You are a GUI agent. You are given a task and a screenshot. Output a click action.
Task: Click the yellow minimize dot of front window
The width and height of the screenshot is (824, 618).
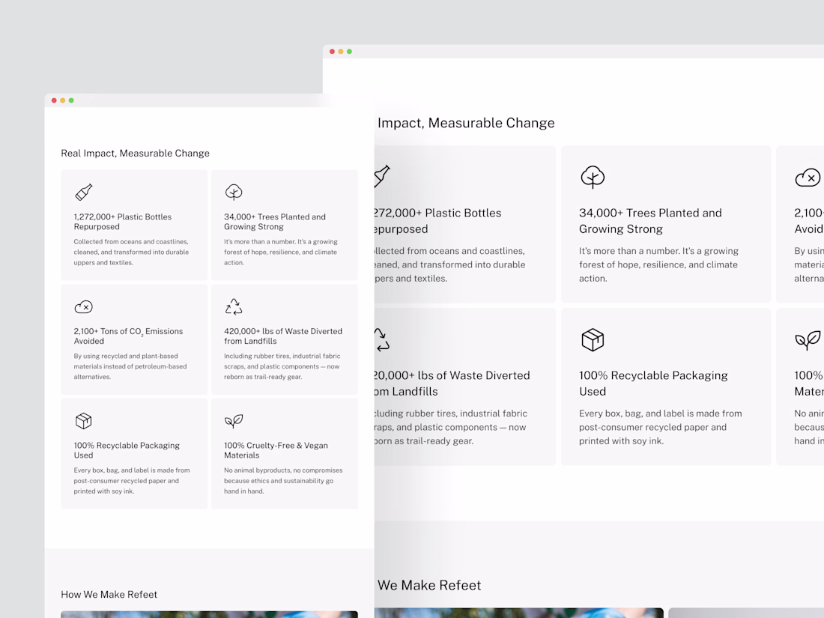pos(62,100)
